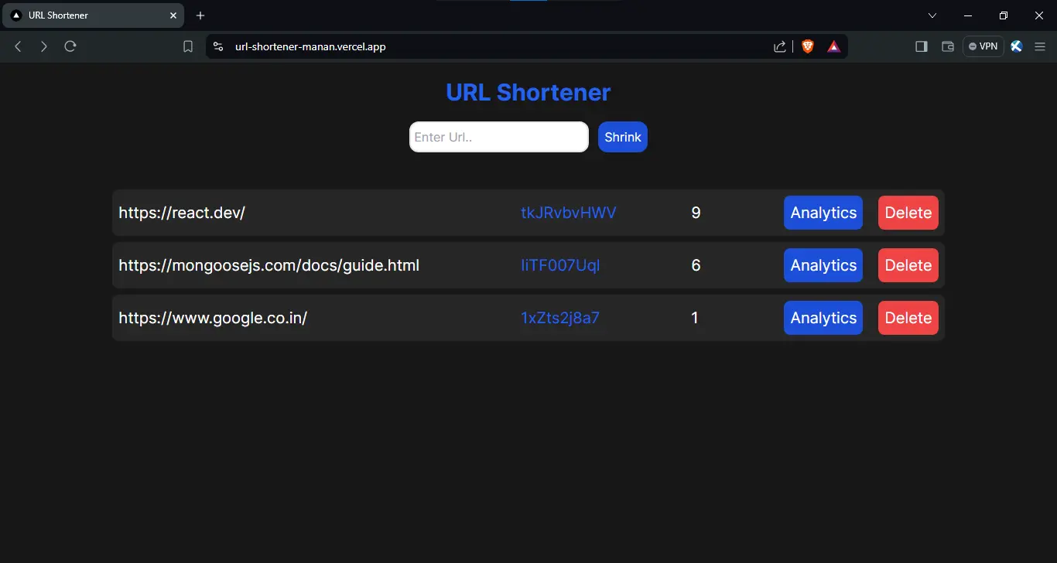Screen dimensions: 1057x563
Task: Minimize the browser window
Action: coord(968,15)
